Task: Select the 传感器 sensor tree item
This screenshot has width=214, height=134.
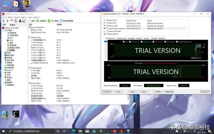Action: [12, 50]
